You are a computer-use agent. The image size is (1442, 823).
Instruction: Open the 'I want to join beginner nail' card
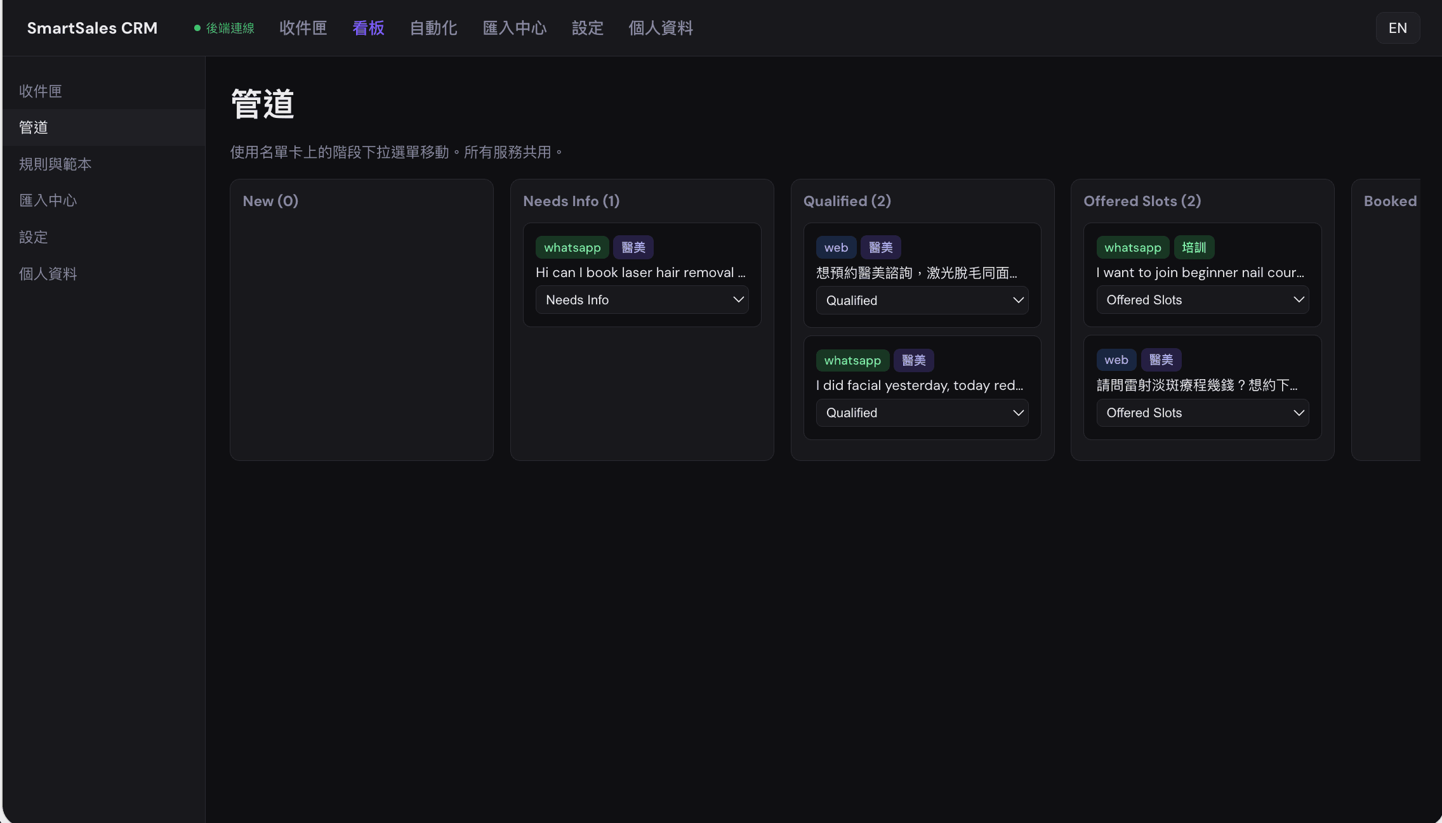pyautogui.click(x=1200, y=273)
